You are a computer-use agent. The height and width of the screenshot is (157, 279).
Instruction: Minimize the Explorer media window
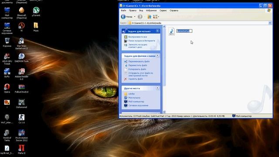click(x=261, y=6)
